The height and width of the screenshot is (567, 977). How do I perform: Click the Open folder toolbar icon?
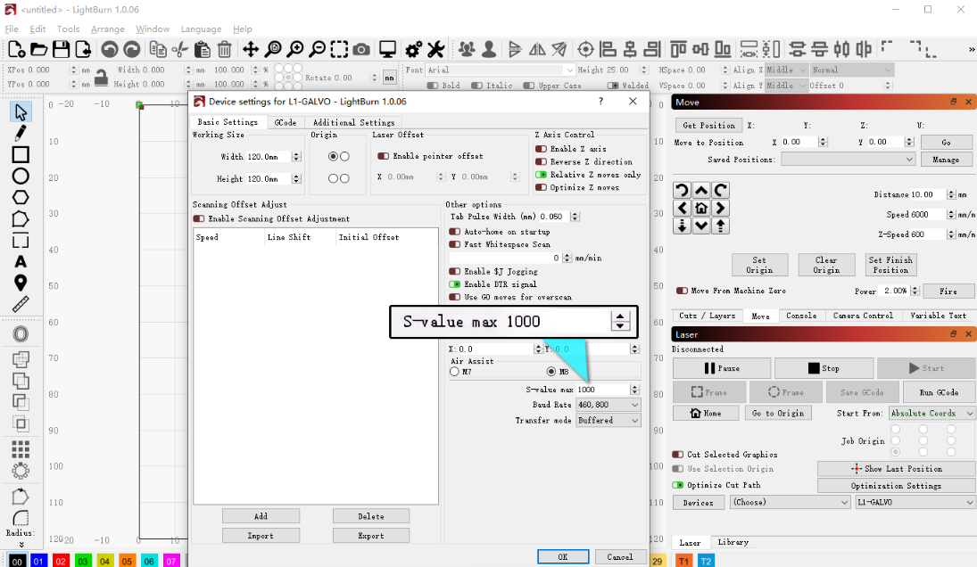pos(38,49)
